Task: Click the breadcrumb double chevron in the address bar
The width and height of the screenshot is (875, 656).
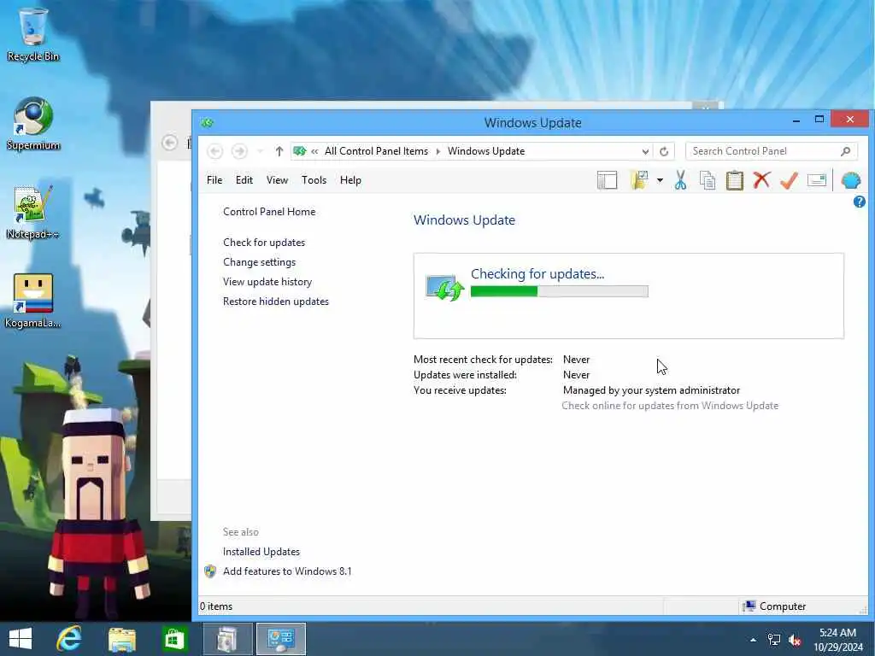Action: coord(314,151)
